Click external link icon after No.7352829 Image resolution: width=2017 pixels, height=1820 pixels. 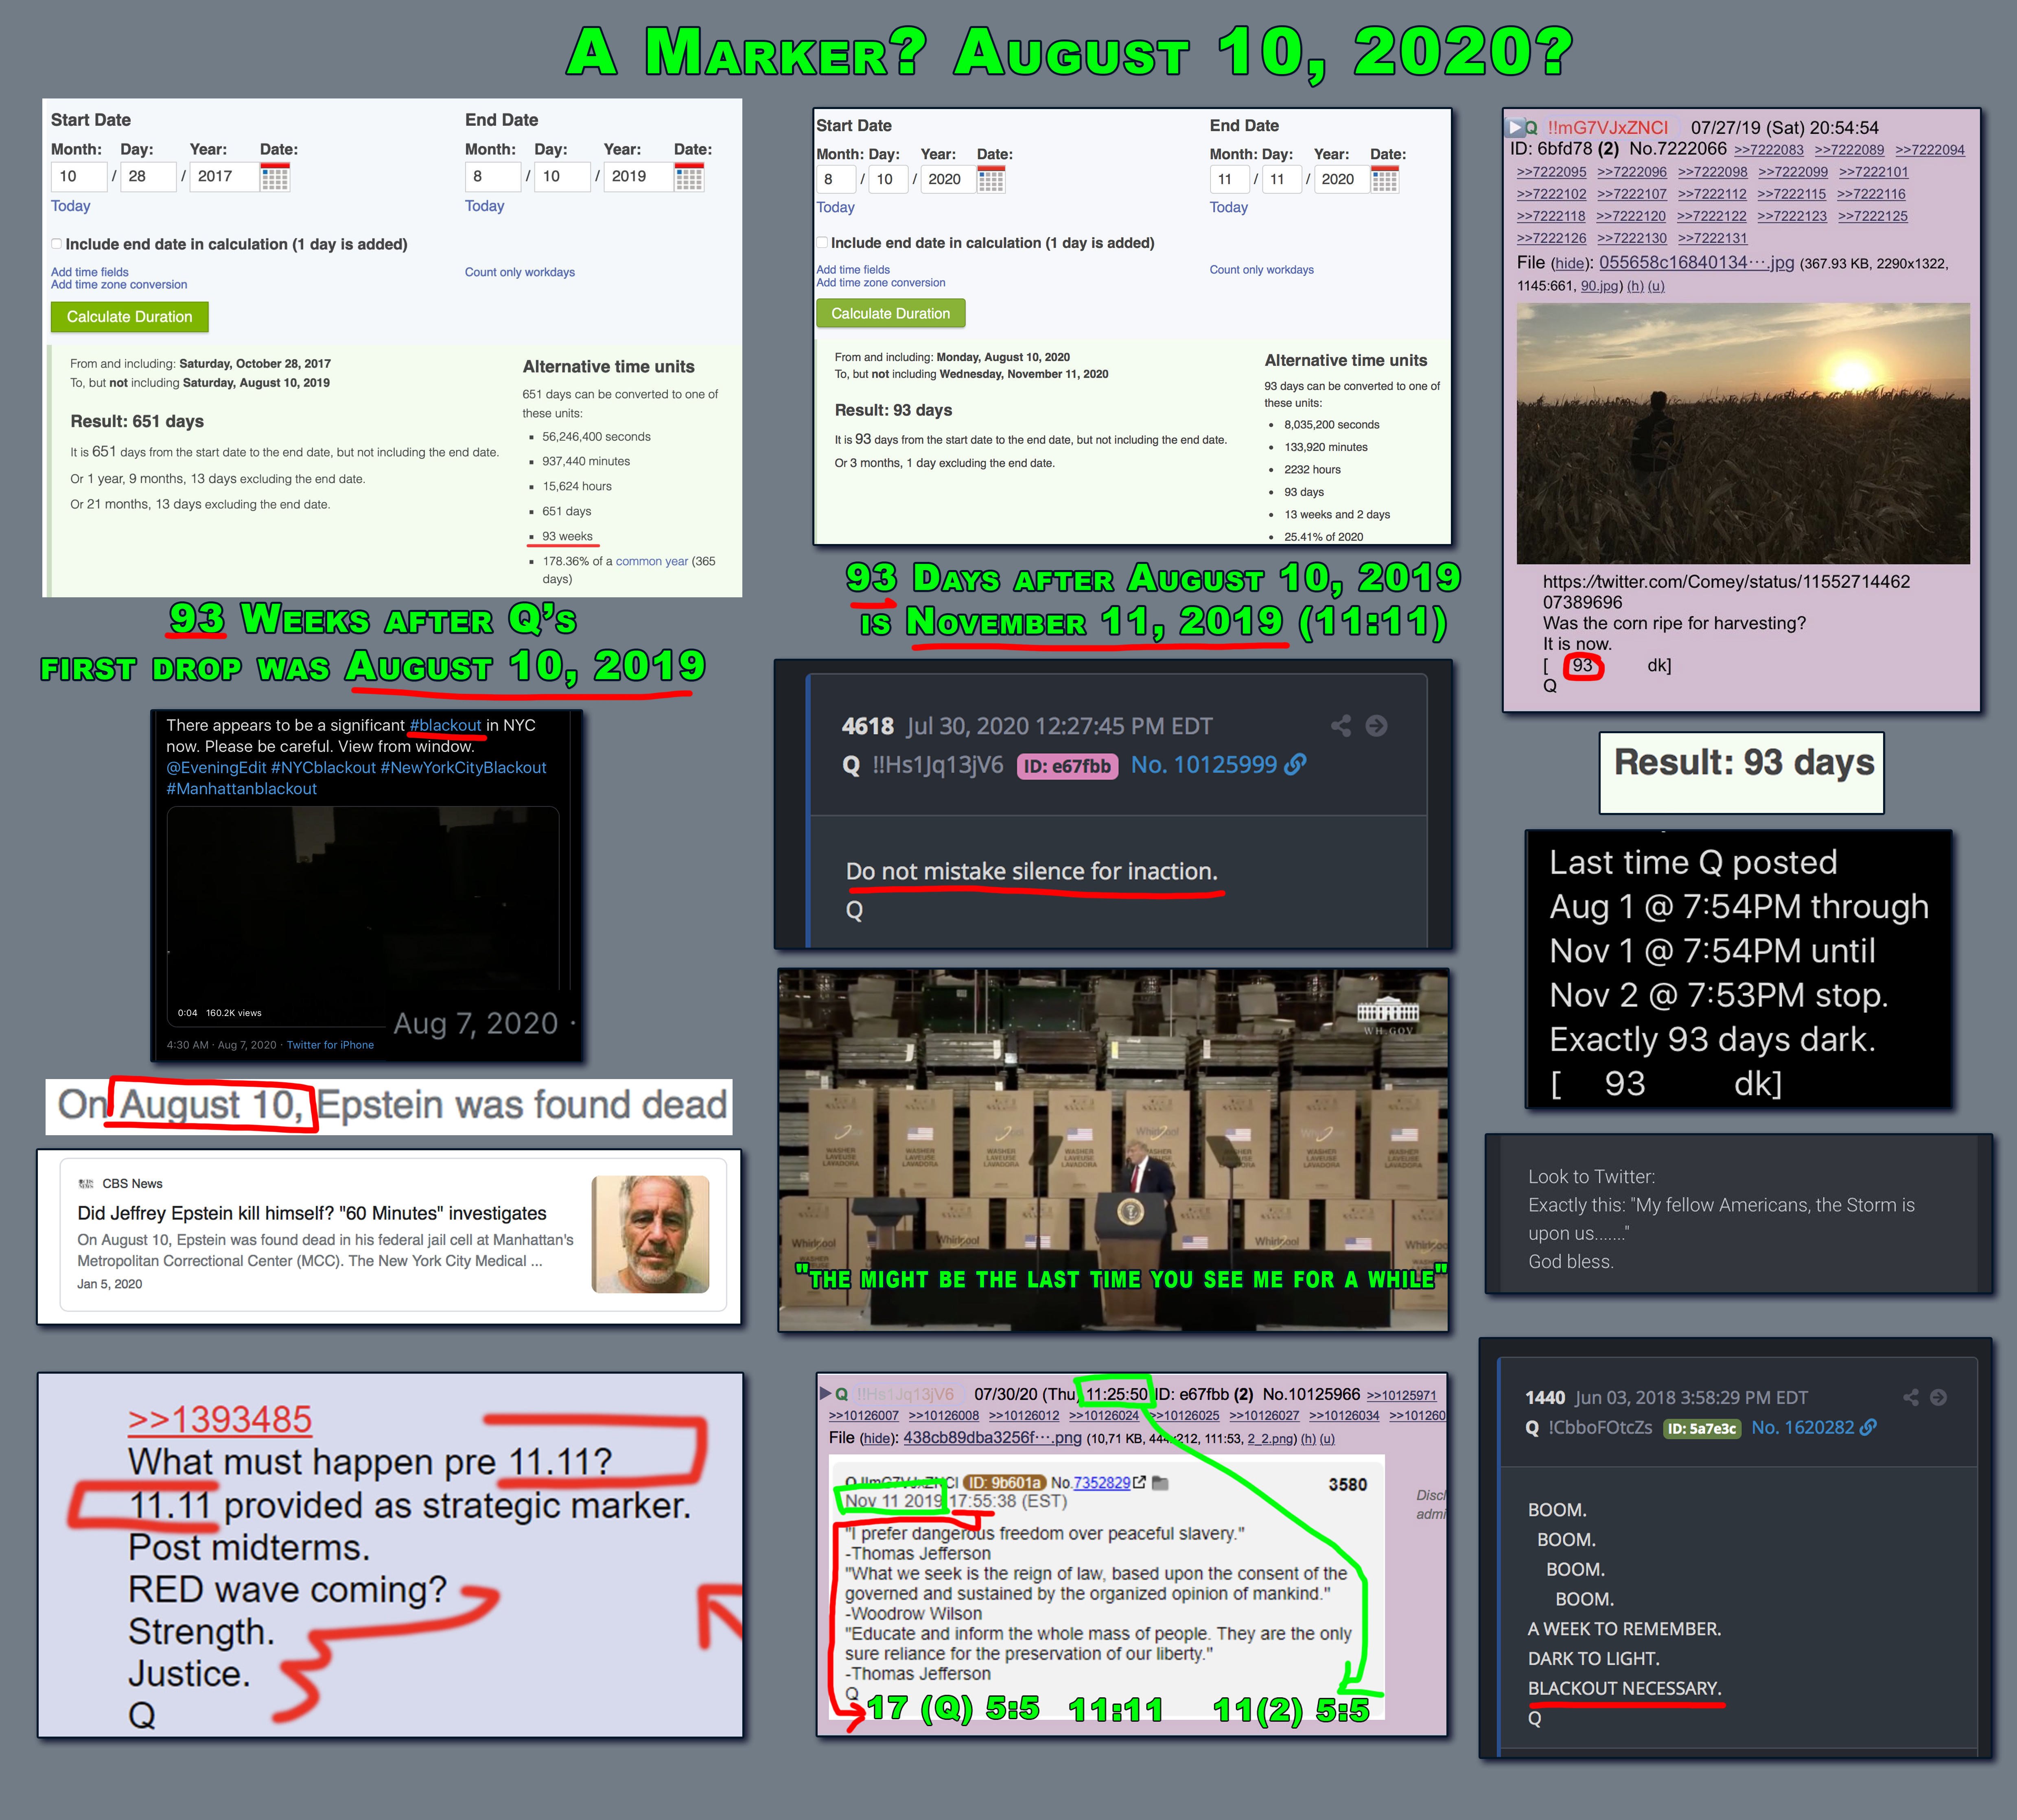click(x=1140, y=1482)
